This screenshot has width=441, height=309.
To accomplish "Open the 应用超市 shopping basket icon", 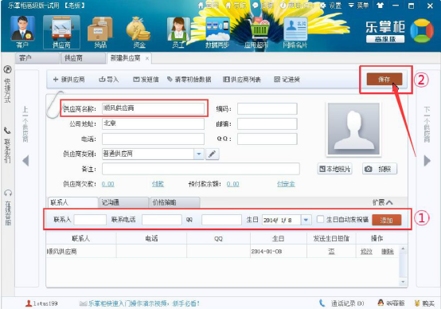I will pos(256,32).
